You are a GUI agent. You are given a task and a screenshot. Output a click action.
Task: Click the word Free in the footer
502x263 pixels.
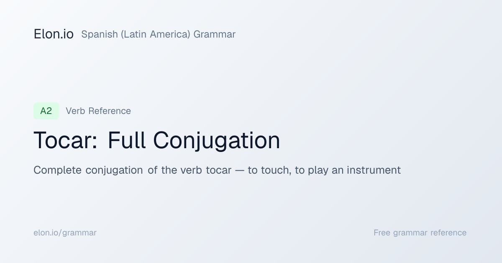(x=382, y=233)
